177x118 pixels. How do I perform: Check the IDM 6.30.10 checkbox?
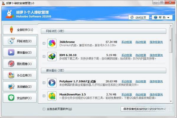(44, 56)
